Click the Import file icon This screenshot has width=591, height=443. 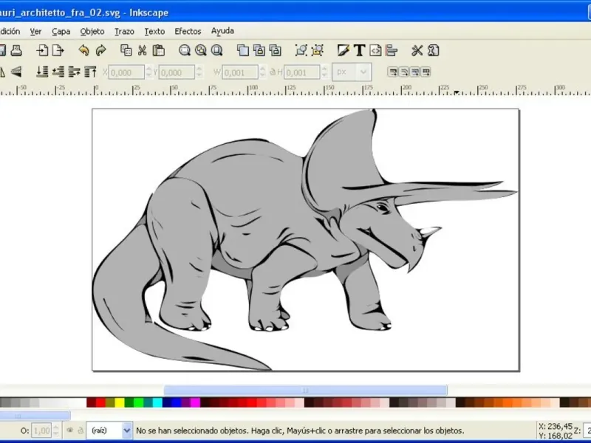tap(43, 50)
